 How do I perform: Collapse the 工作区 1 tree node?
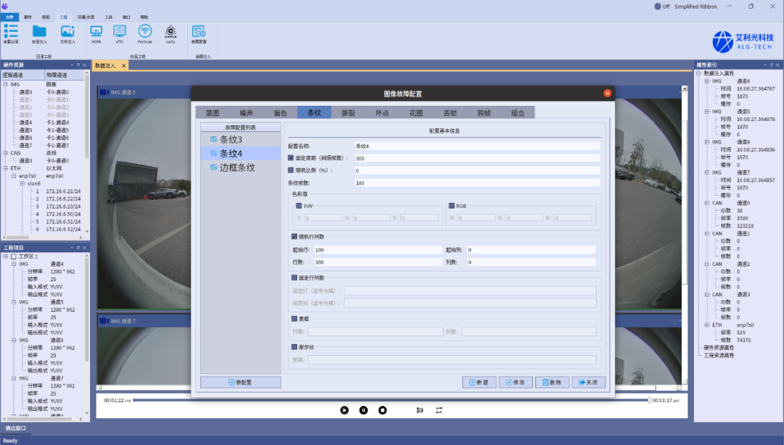point(6,257)
